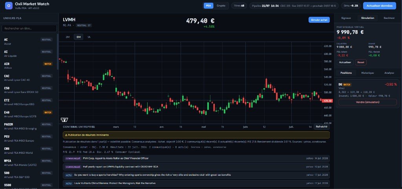Click the UNIVERS PEA sidebar header
Viewport: 402px width, 189px height.
[12, 18]
